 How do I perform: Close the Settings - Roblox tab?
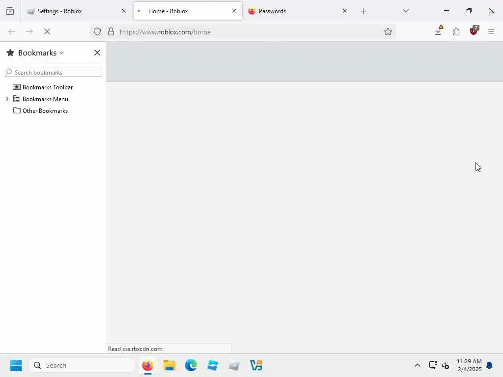tap(124, 11)
